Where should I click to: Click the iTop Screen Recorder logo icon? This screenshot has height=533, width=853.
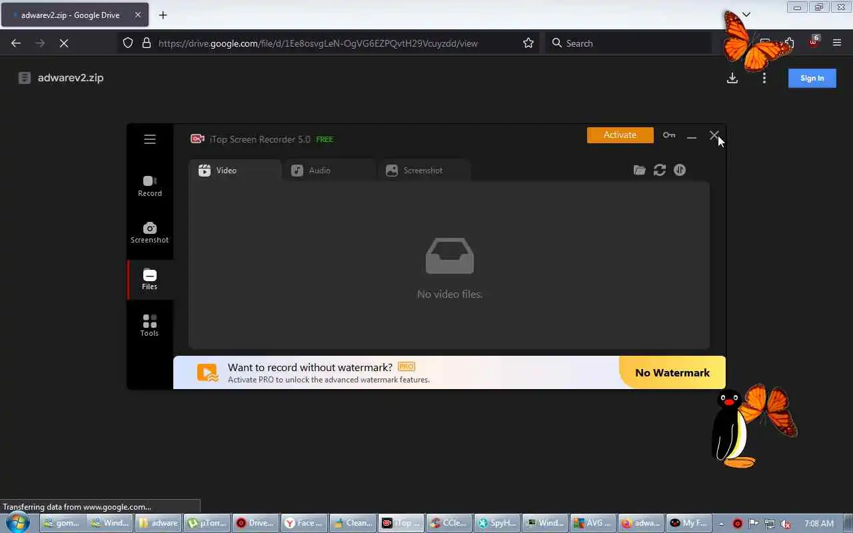pos(197,139)
